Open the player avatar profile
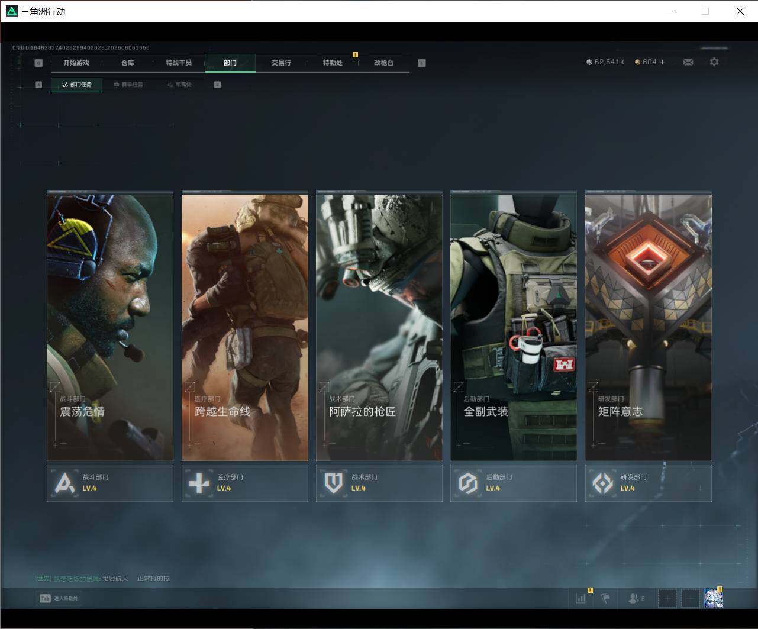Screen dimensions: 758x629 (x=713, y=599)
